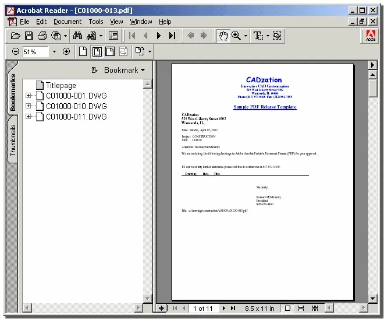This screenshot has width=384, height=319.
Task: Click the Search the web globe icon
Action: pos(56,36)
